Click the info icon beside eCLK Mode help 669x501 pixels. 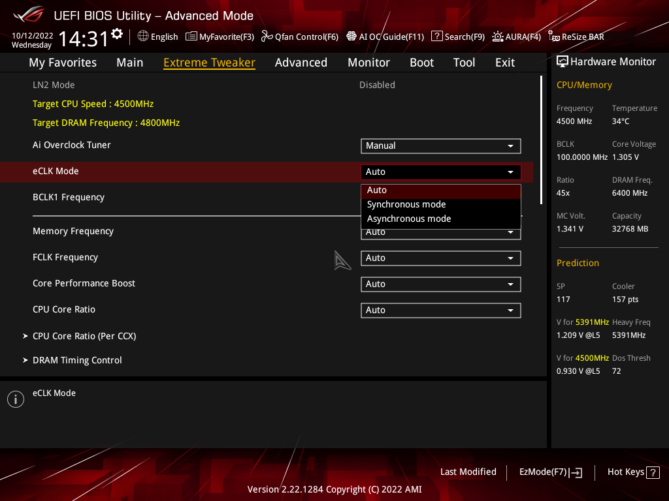click(16, 399)
